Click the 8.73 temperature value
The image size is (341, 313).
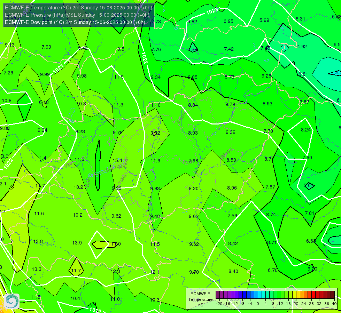[230, 77]
